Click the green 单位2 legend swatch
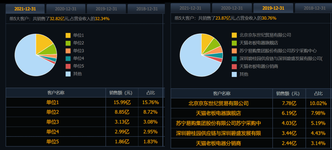The image size is (332, 150). point(68,43)
